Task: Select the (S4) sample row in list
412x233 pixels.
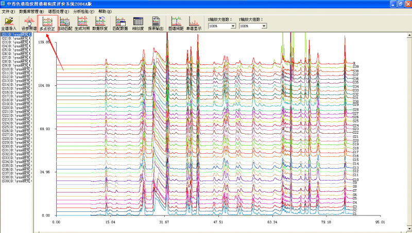Action: click(16, 46)
